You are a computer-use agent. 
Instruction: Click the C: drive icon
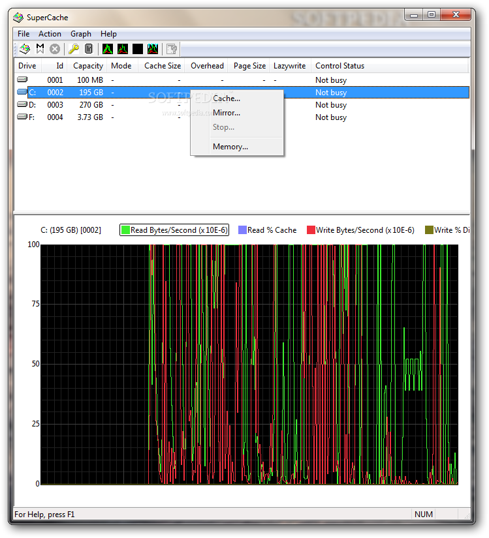click(x=22, y=91)
